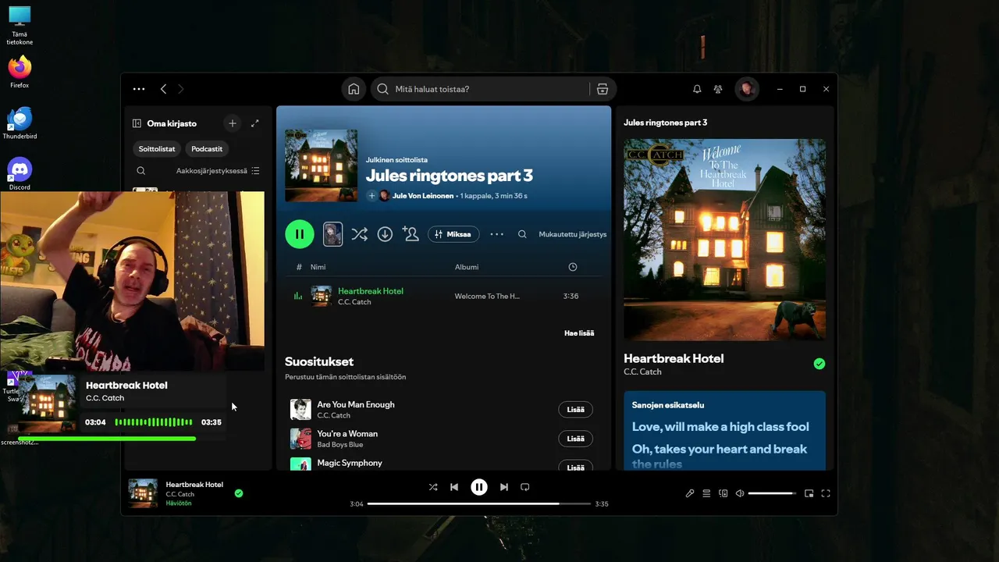This screenshot has width=999, height=562.
Task: Filter library by Podcastit
Action: click(207, 148)
